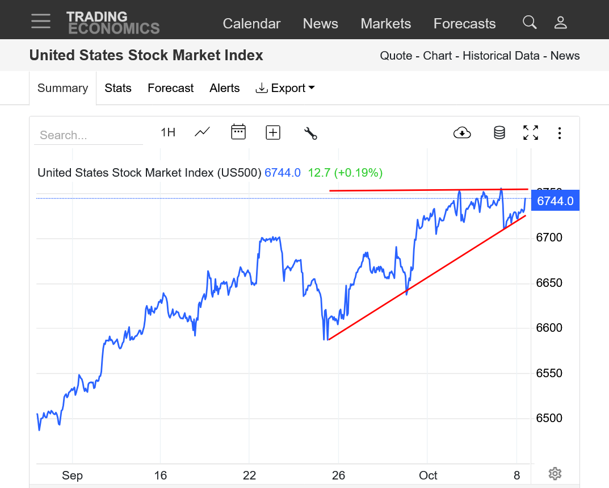Open the Historical Data link

pos(499,56)
